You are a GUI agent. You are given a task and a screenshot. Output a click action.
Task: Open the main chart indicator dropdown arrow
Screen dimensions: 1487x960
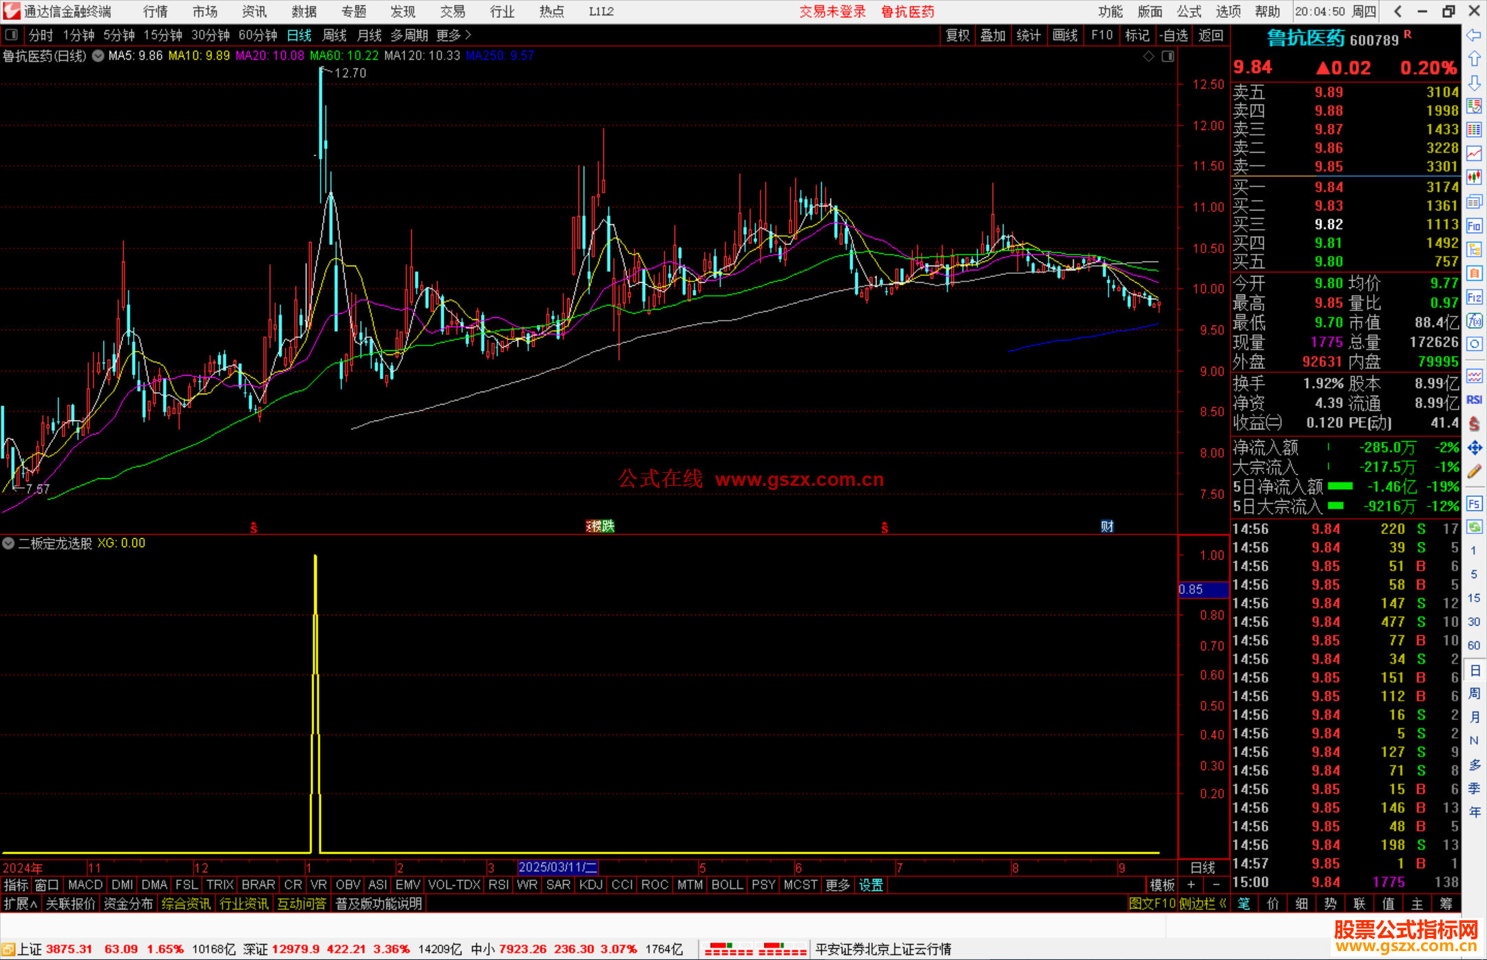click(98, 56)
